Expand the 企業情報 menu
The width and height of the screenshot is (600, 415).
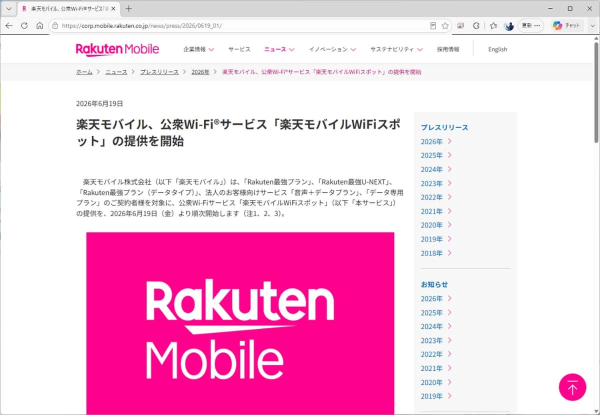point(198,49)
